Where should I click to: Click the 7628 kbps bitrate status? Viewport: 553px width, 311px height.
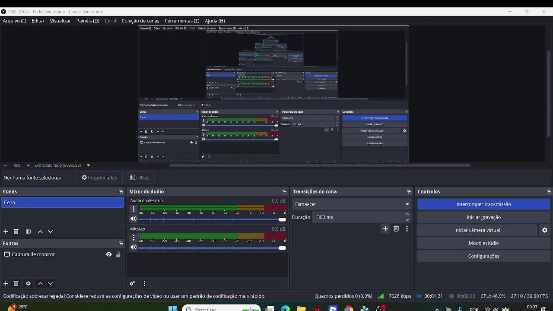click(x=400, y=296)
